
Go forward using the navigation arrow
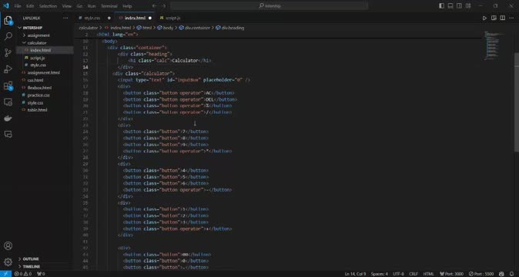tap(163, 6)
